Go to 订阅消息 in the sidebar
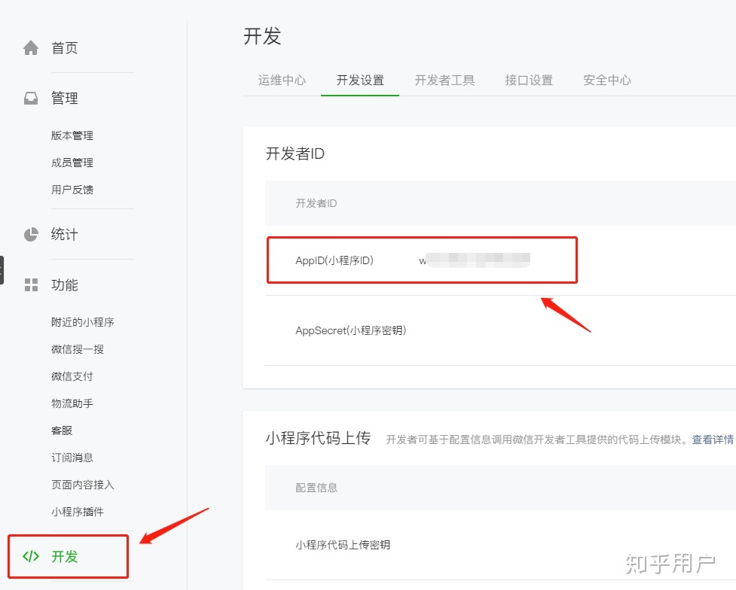 pos(72,458)
